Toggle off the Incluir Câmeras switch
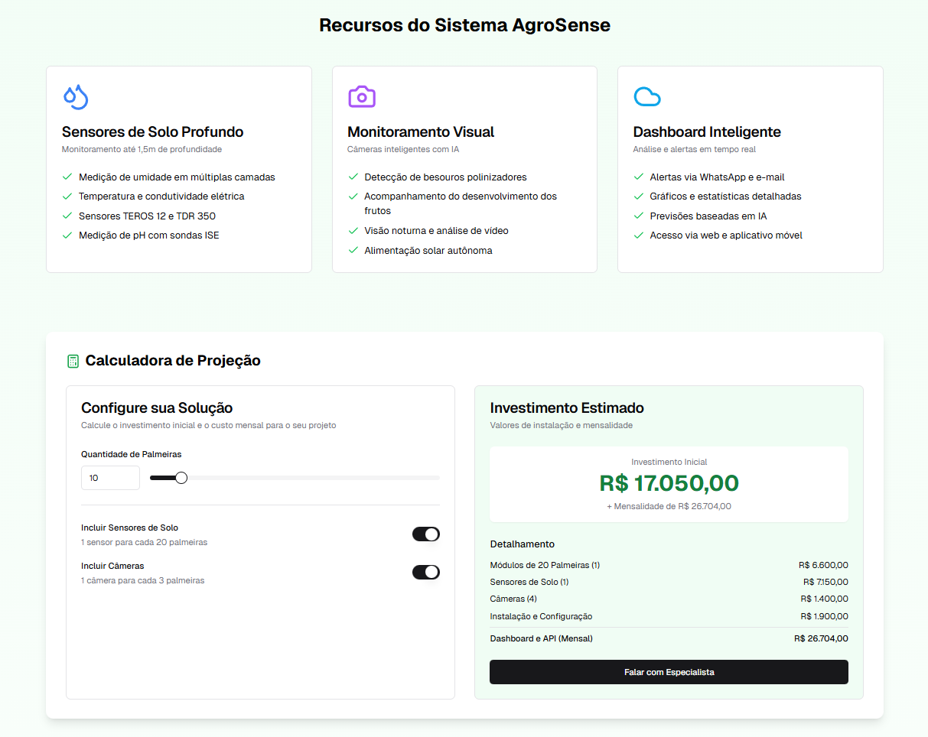Image resolution: width=928 pixels, height=737 pixels. 425,572
